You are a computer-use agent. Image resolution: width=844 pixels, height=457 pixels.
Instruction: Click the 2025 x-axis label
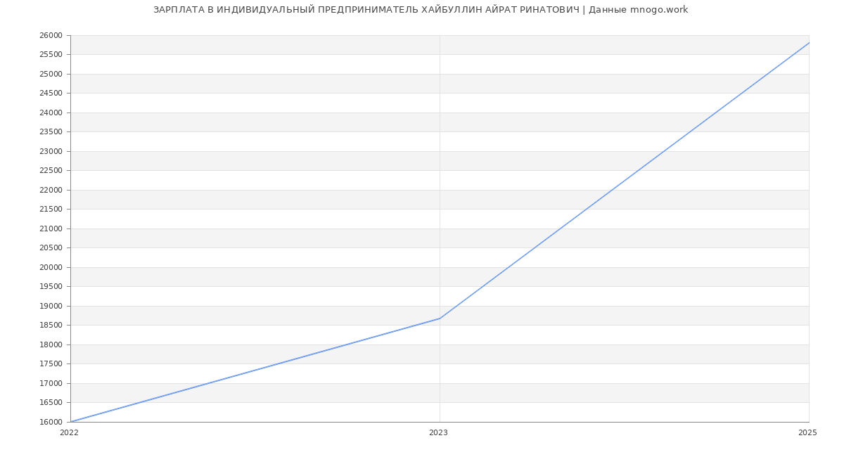[x=807, y=433]
